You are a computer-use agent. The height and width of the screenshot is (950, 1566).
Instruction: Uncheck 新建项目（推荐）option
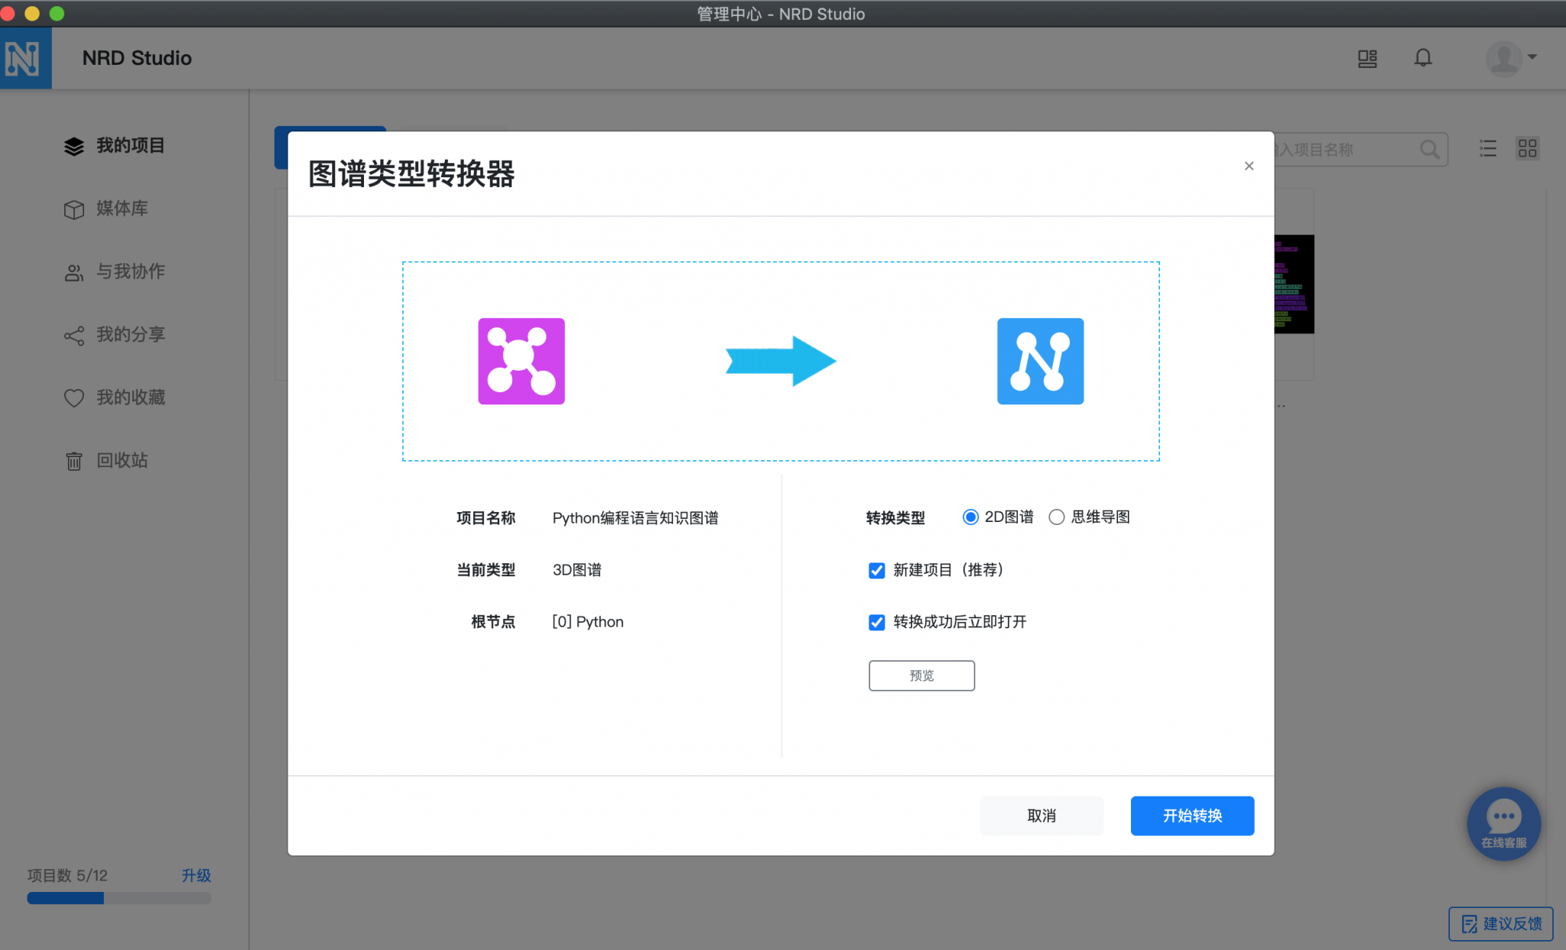876,570
